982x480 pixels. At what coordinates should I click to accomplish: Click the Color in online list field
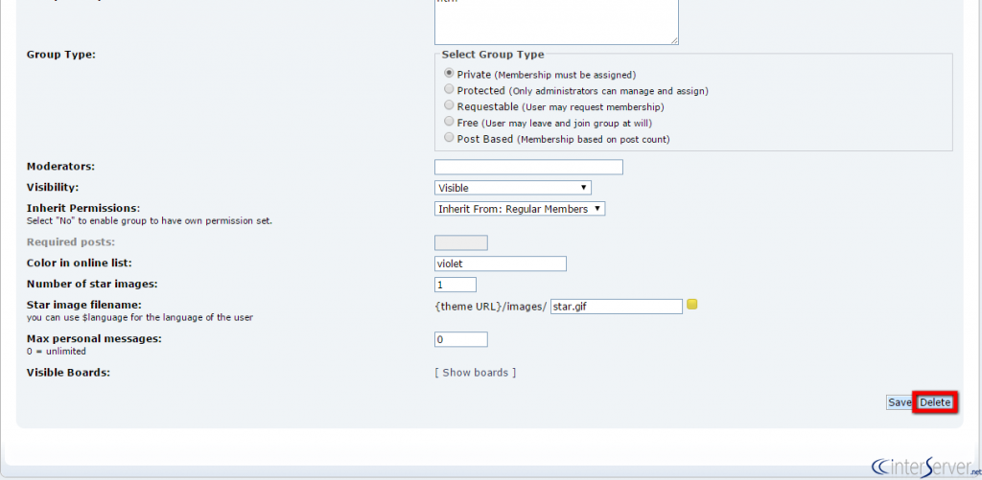(501, 263)
